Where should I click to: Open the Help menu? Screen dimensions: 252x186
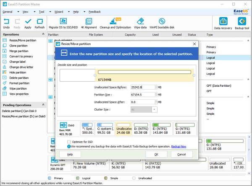click(x=76, y=12)
